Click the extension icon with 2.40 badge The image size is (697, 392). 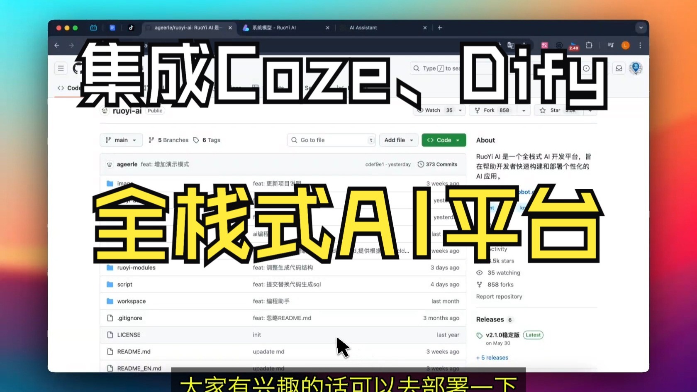[x=574, y=46]
